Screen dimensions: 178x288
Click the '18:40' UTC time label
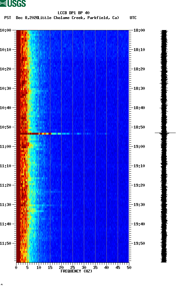click(139, 108)
